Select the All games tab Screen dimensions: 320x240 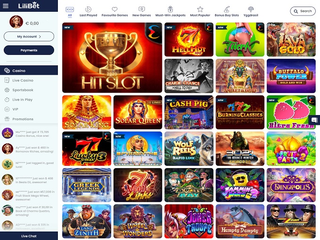point(70,11)
